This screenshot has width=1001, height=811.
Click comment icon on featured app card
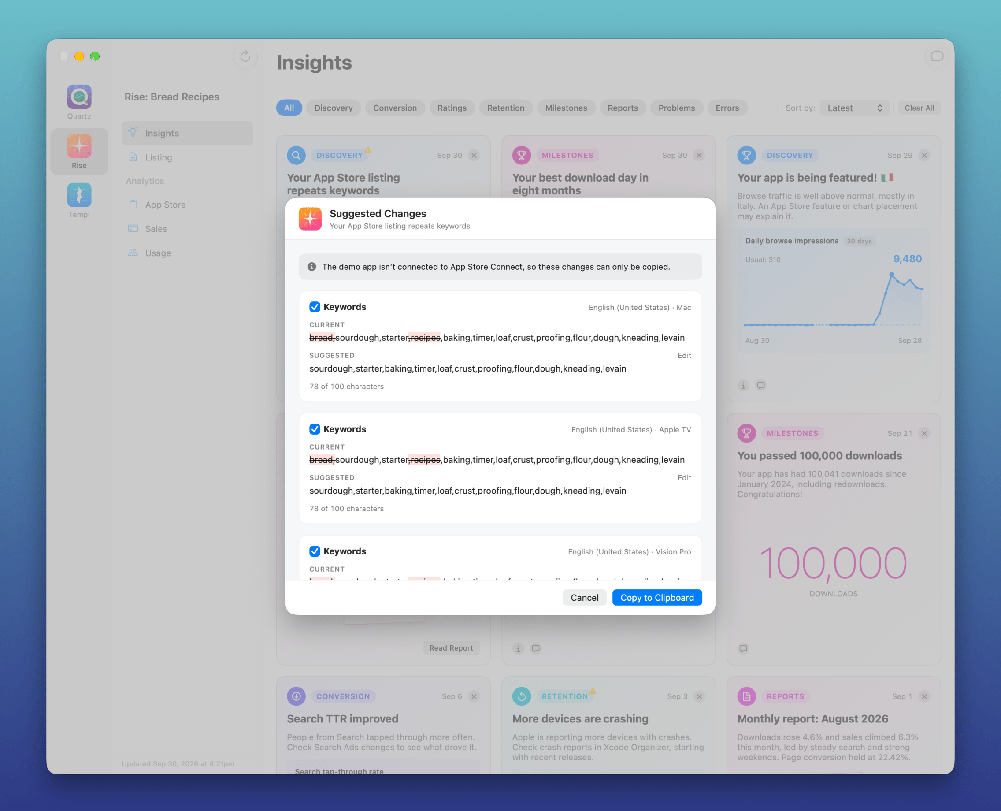tap(761, 385)
